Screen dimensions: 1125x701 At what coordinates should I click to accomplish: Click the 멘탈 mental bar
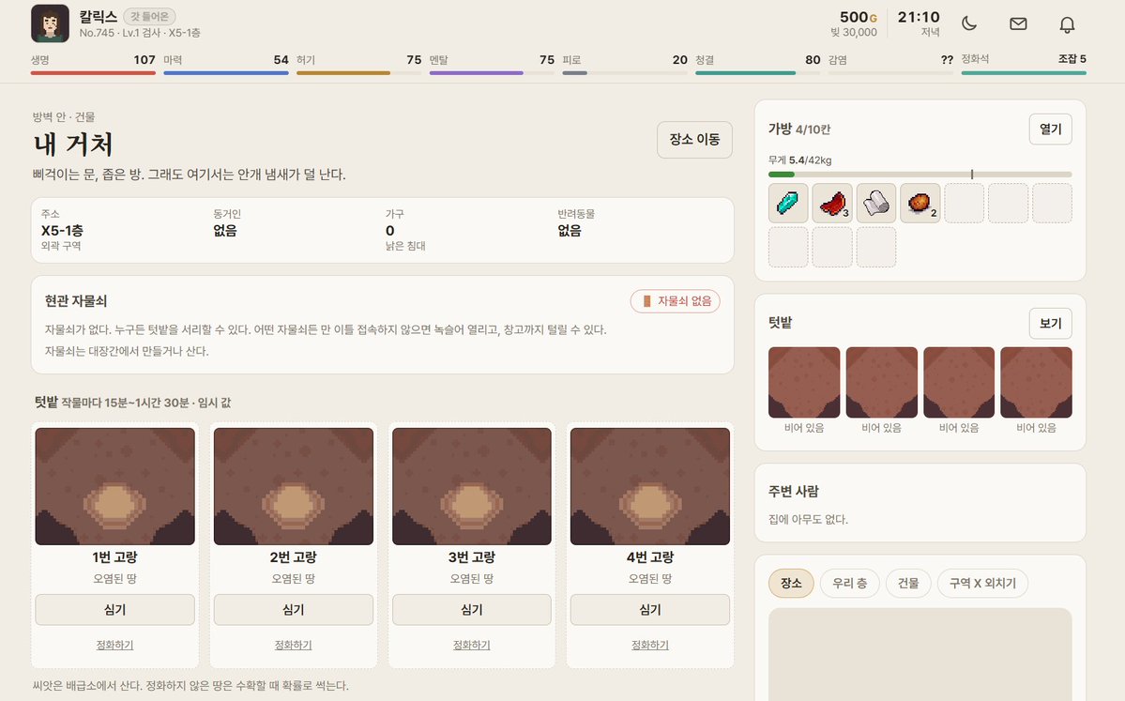pyautogui.click(x=493, y=72)
